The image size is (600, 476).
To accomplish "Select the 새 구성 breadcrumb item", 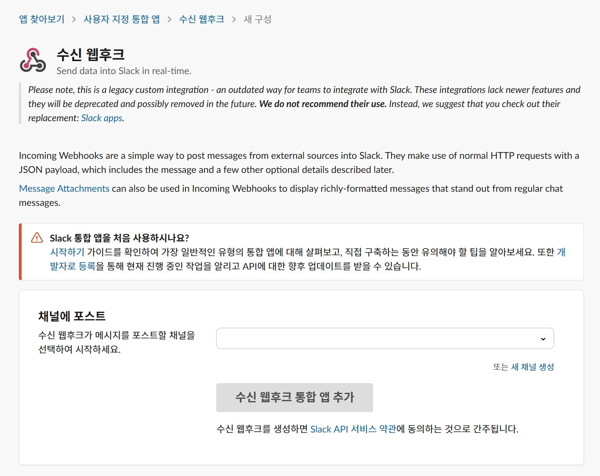I will pos(257,19).
